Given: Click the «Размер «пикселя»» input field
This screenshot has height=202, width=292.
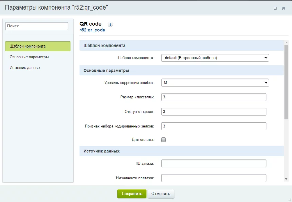Looking at the screenshot, I should point(213,97).
